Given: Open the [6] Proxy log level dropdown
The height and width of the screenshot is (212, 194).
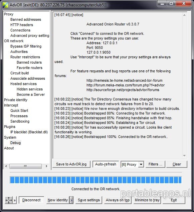Looking at the screenshot, I should (x=141, y=164).
